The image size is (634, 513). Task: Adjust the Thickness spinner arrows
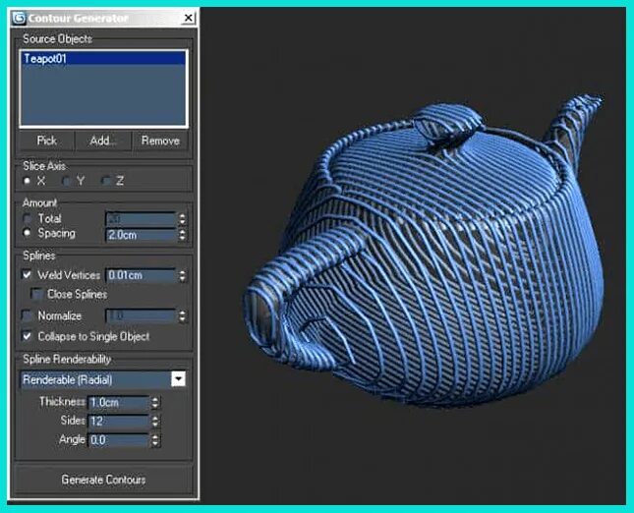[155, 403]
